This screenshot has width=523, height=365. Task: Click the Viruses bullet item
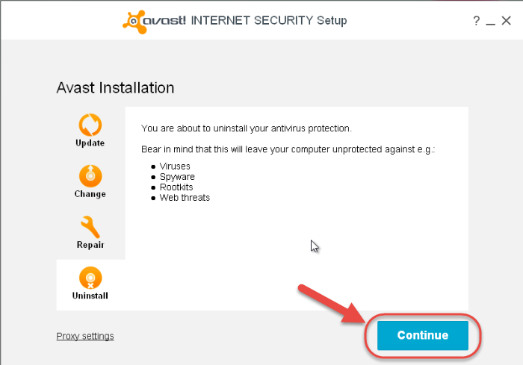[175, 166]
